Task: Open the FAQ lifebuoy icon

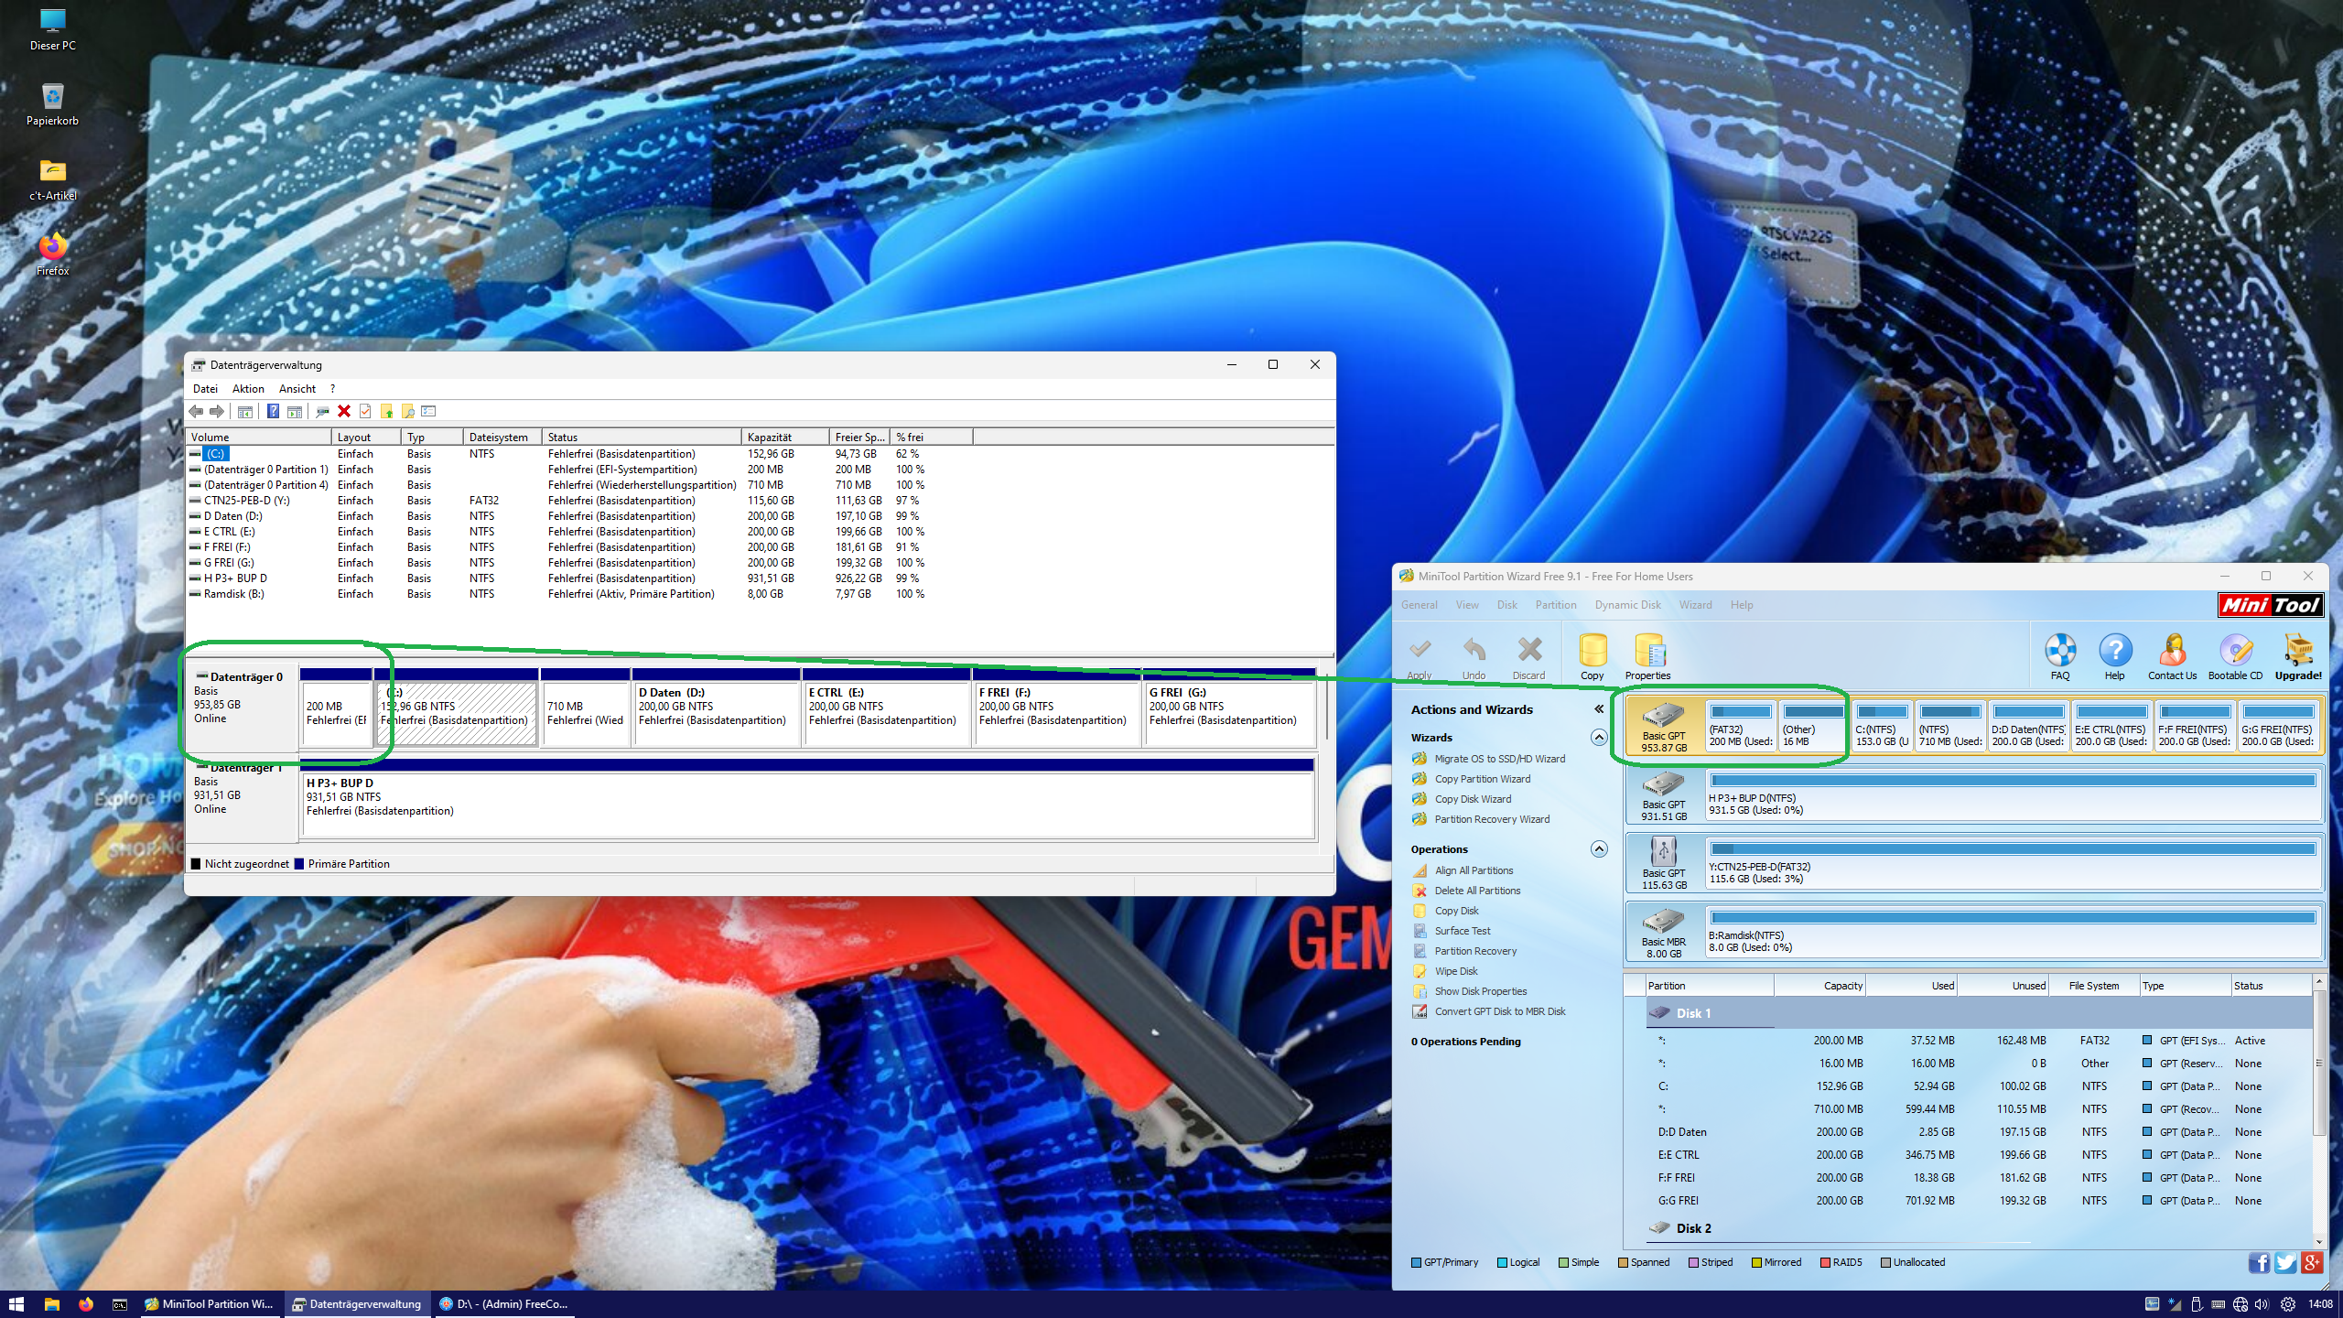Action: 2060,652
